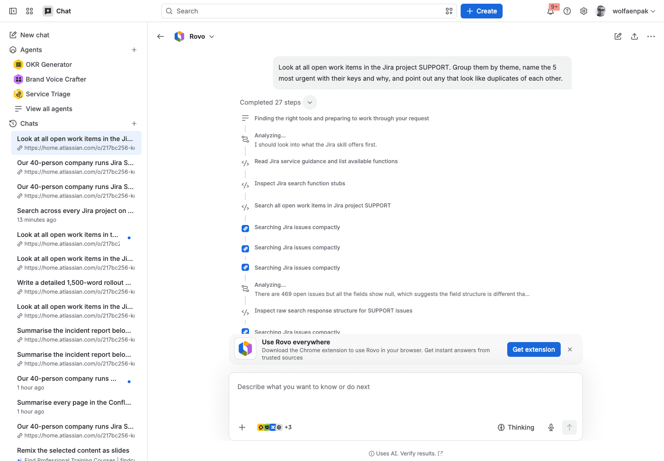Add a chat with the plus beside Chats
The image size is (664, 461).
pyautogui.click(x=134, y=124)
